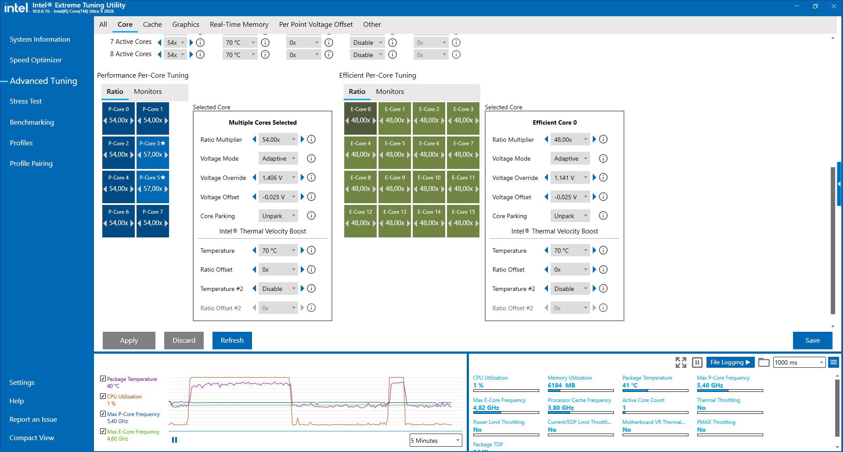The height and width of the screenshot is (452, 843).
Task: Expand the monitoring graph to full view
Action: (x=681, y=362)
